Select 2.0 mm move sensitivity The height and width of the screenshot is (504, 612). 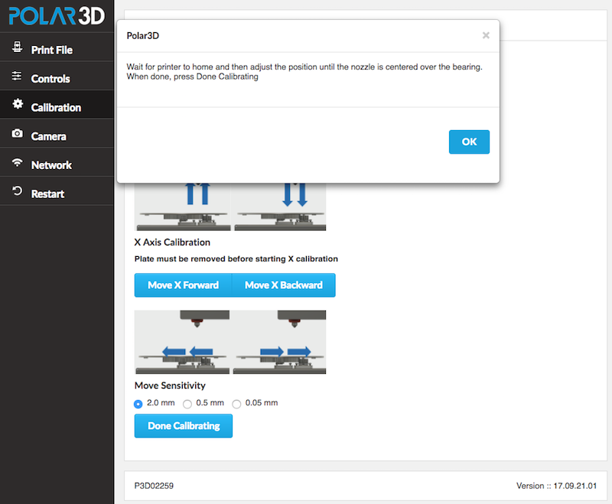pyautogui.click(x=138, y=404)
